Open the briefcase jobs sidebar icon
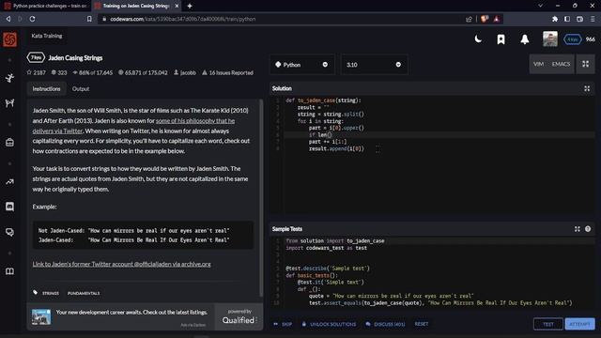The image size is (601, 338). tap(10, 142)
